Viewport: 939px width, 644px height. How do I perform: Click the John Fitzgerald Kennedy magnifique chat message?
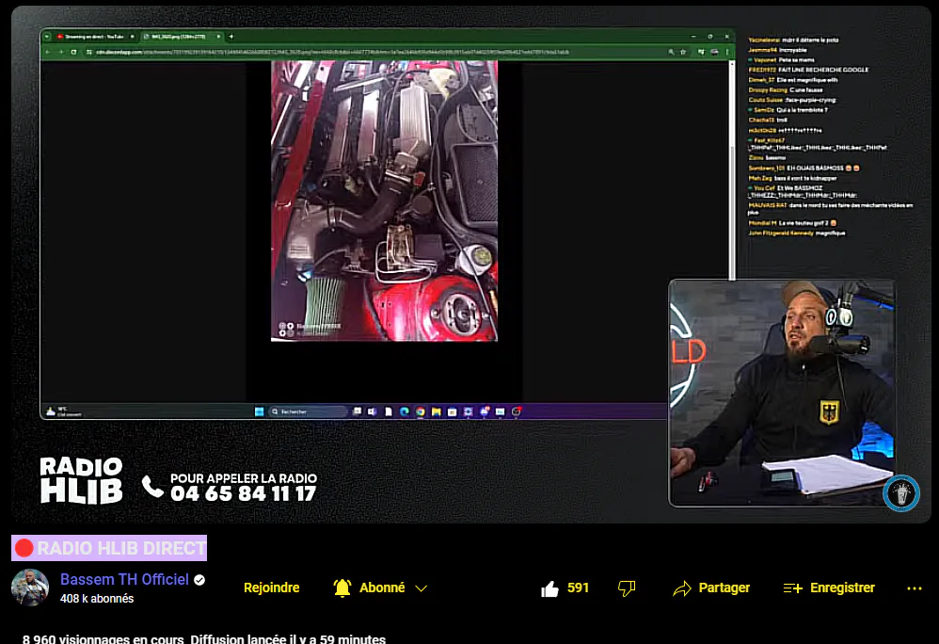797,233
